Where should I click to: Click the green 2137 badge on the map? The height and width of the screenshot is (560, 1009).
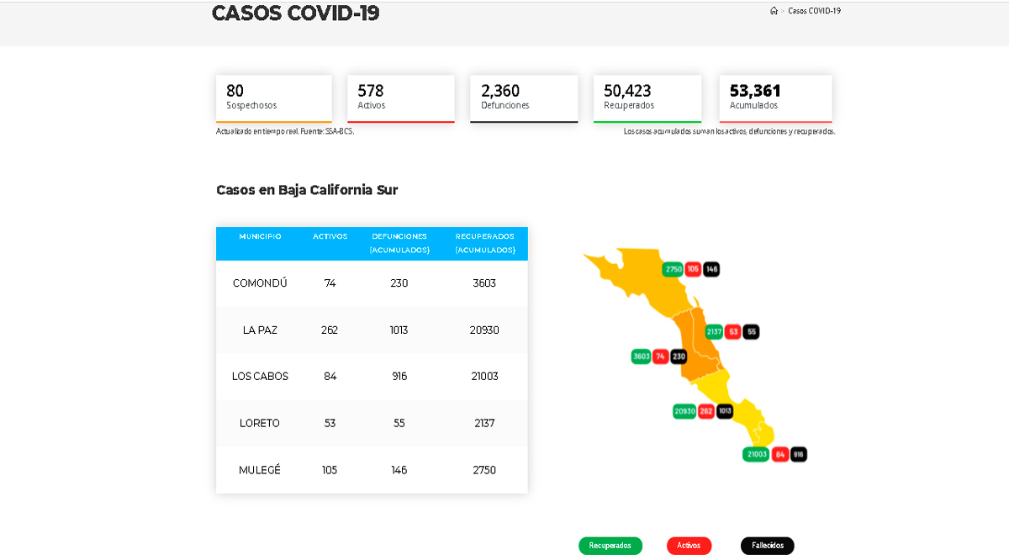point(714,332)
